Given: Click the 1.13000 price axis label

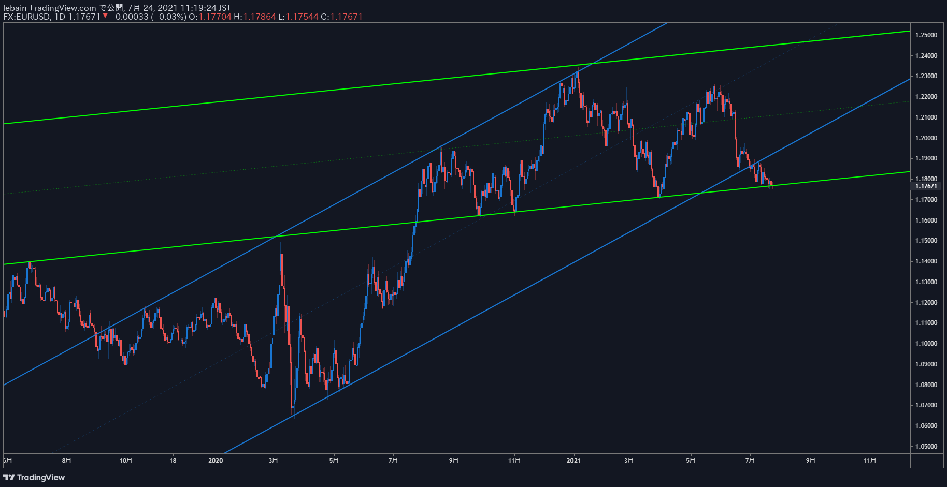Looking at the screenshot, I should [x=926, y=282].
